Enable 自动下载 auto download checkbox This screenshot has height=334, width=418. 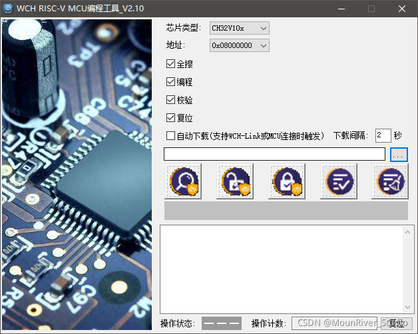170,135
